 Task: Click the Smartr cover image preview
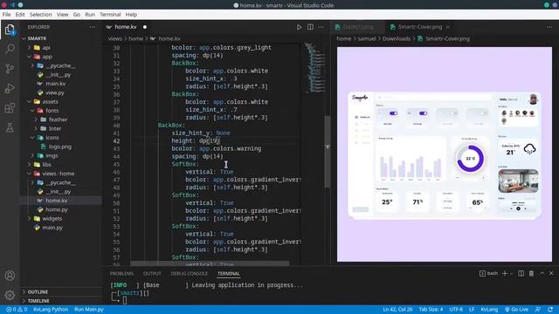point(445,154)
